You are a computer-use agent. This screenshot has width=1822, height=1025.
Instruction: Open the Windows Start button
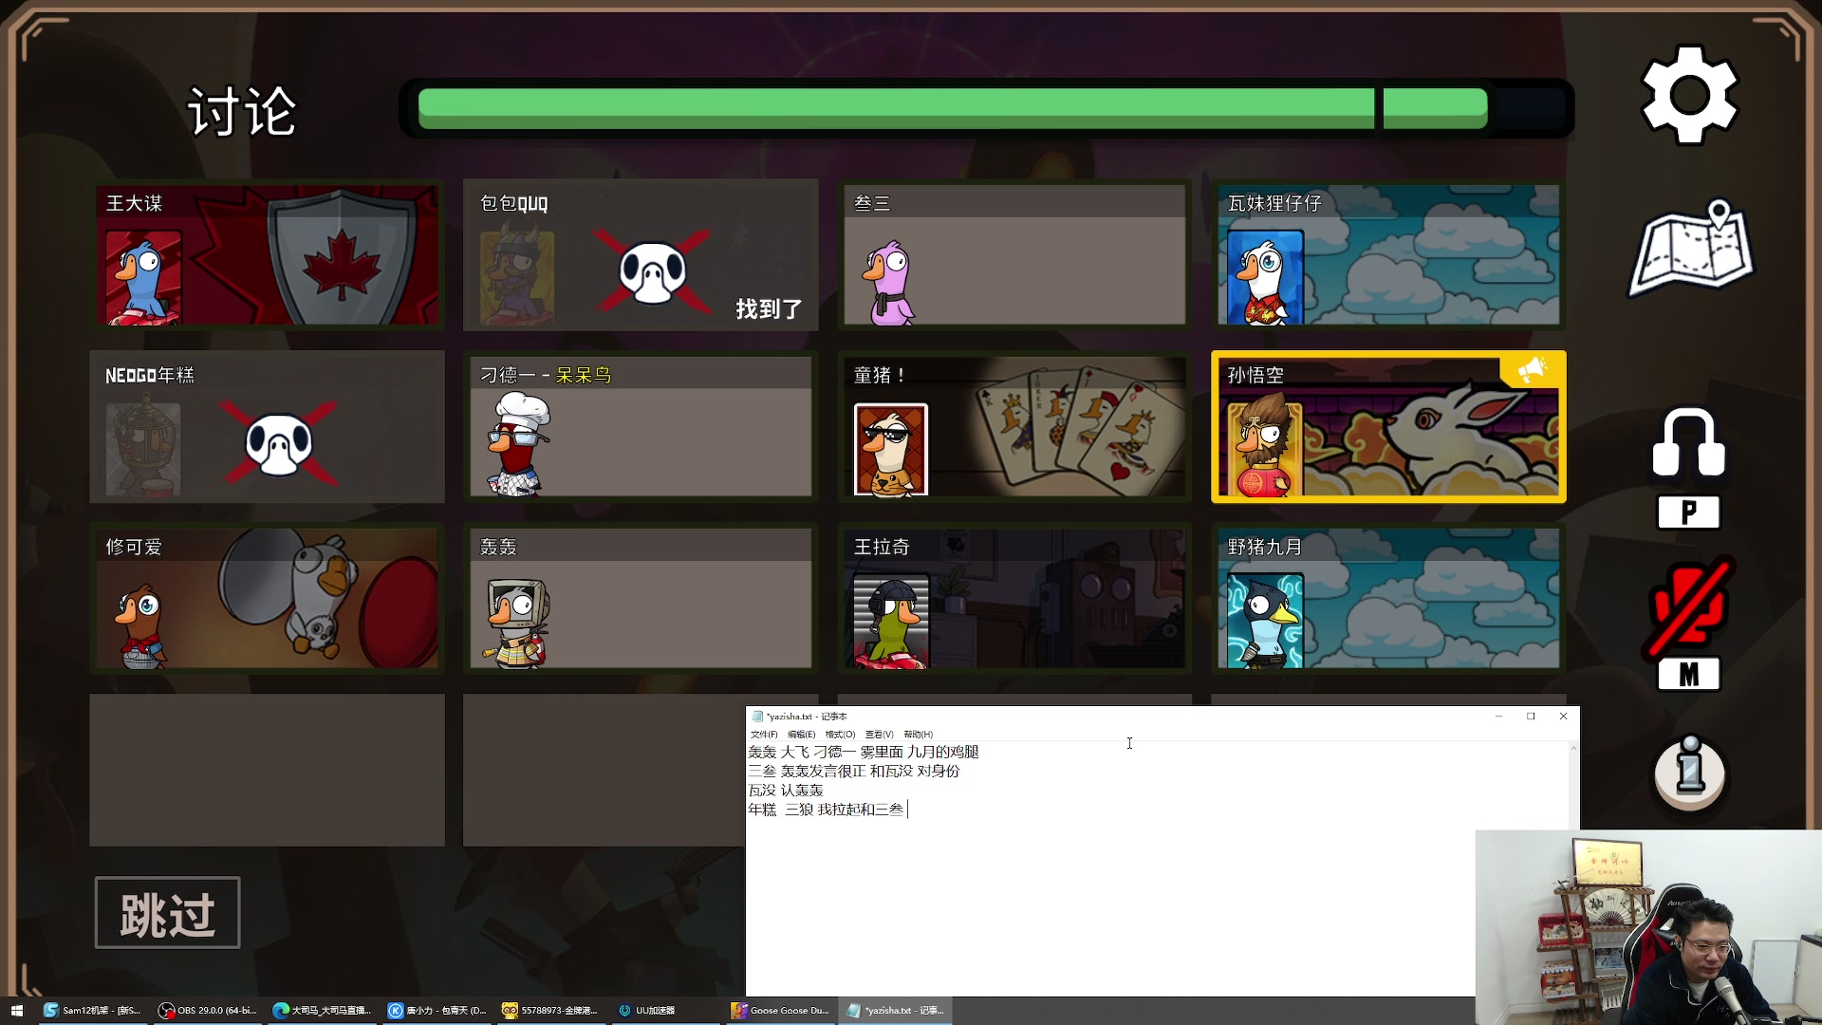pos(16,1010)
